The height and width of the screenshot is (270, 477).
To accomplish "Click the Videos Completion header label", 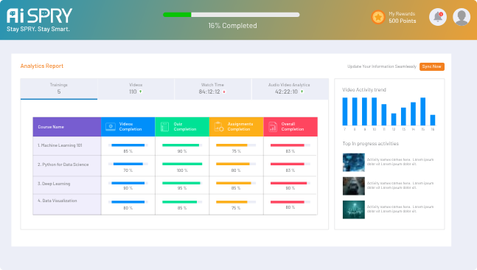I will (130, 127).
